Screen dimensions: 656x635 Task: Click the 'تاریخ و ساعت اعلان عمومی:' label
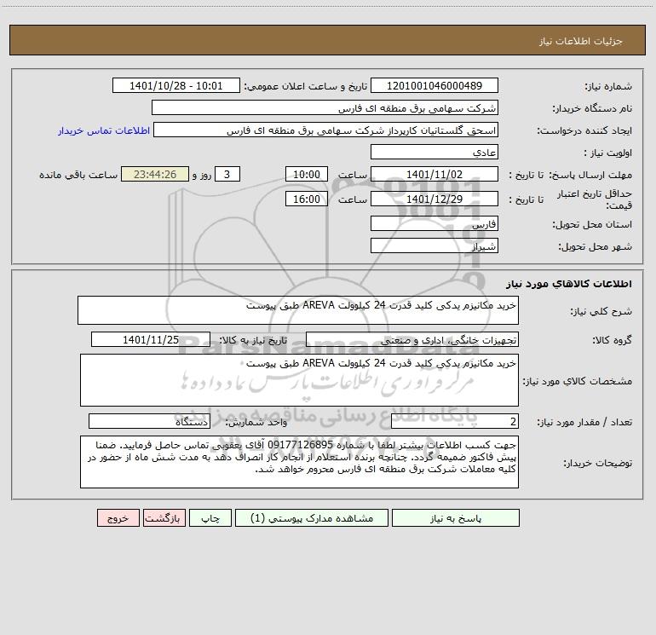pyautogui.click(x=305, y=86)
